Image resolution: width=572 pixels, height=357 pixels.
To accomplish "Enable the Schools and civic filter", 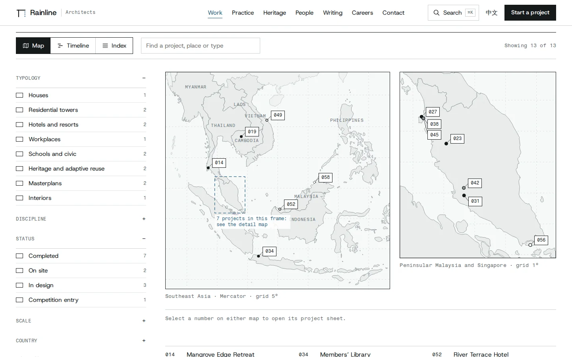I will pyautogui.click(x=19, y=154).
